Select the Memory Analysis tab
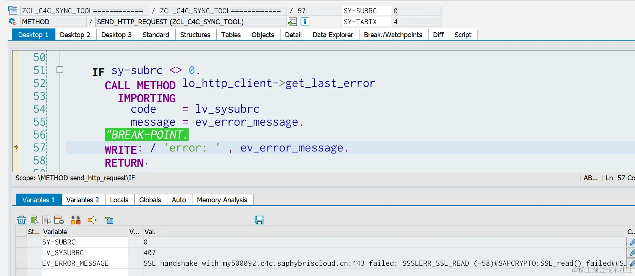This screenshot has height=276, width=635. [x=222, y=200]
